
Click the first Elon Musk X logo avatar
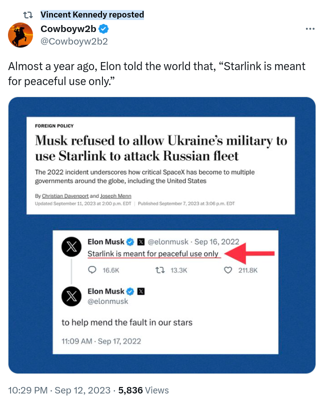click(71, 247)
